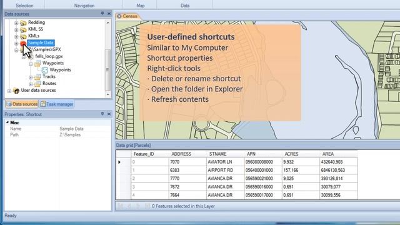
Task: Click the '0 Features selected in this Layer' status
Action: 183,206
